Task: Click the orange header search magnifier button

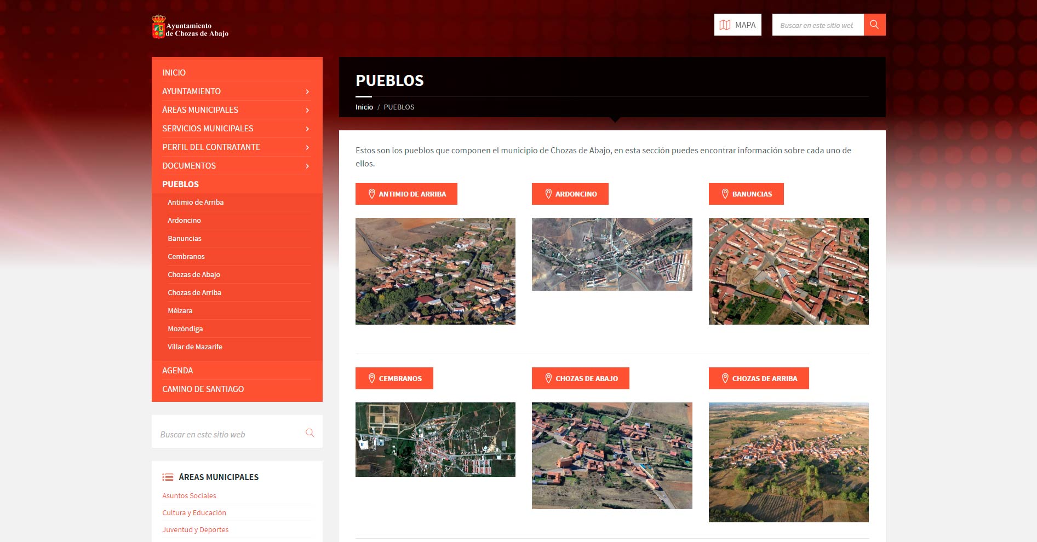Action: tap(874, 25)
